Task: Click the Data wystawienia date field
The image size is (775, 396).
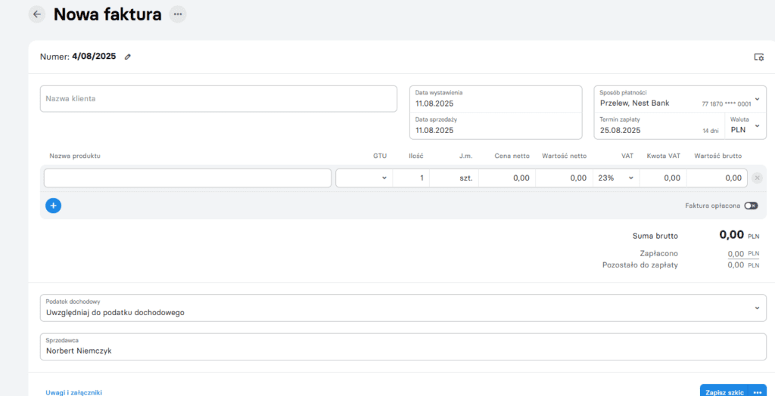Action: click(x=495, y=99)
